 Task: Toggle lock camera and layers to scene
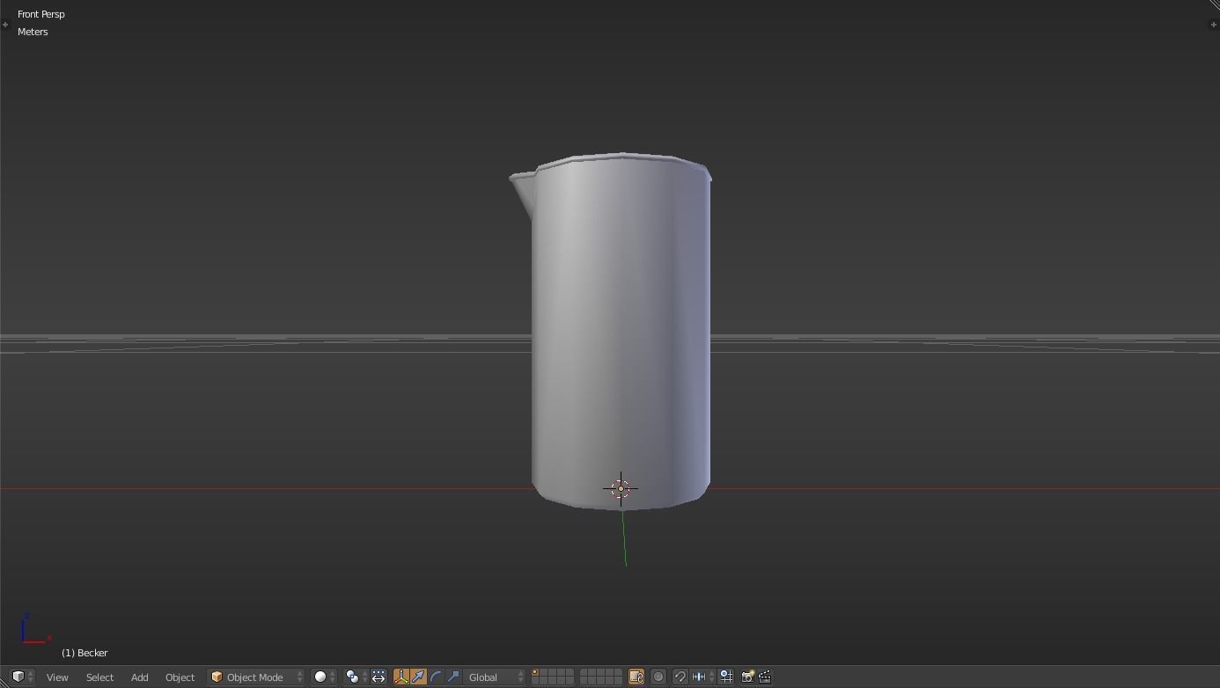(x=636, y=677)
